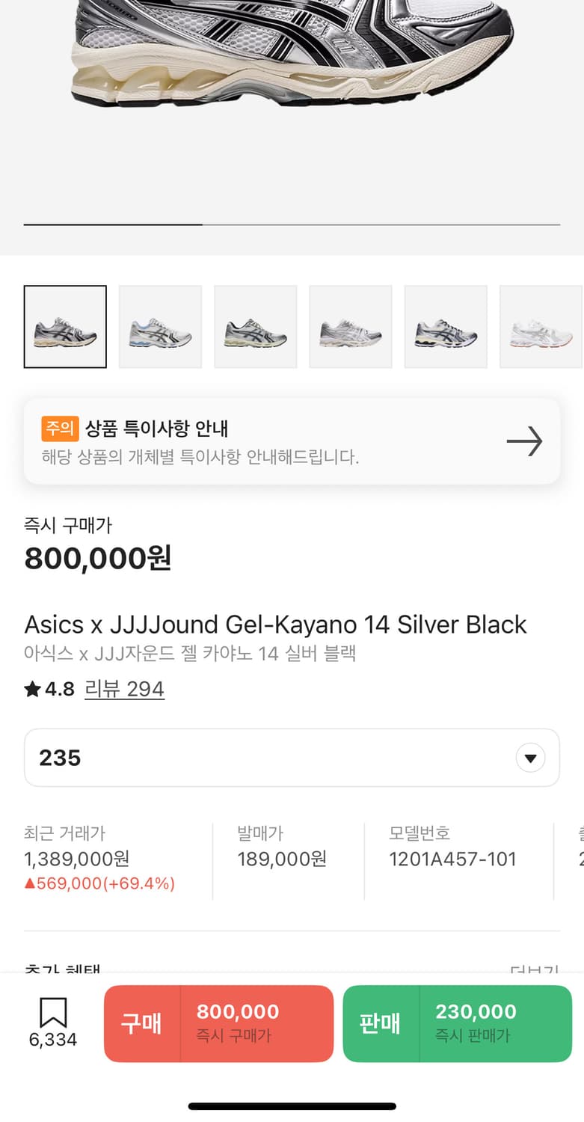Tap the star rating icon
The image size is (584, 1122).
click(32, 689)
